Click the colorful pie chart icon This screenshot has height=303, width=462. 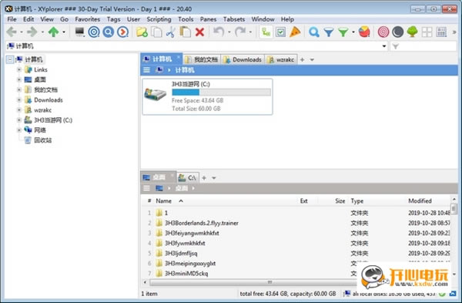(x=364, y=32)
